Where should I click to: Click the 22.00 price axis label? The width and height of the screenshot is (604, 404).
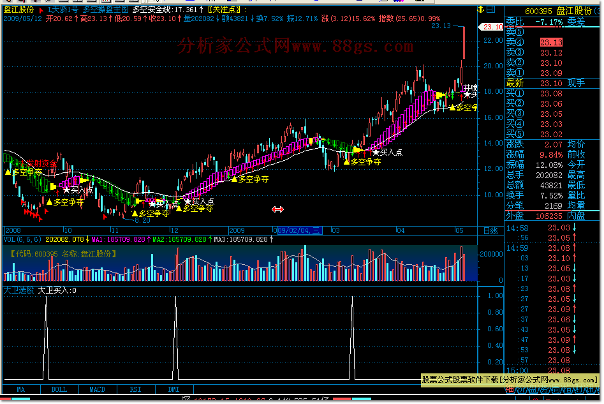click(x=493, y=40)
